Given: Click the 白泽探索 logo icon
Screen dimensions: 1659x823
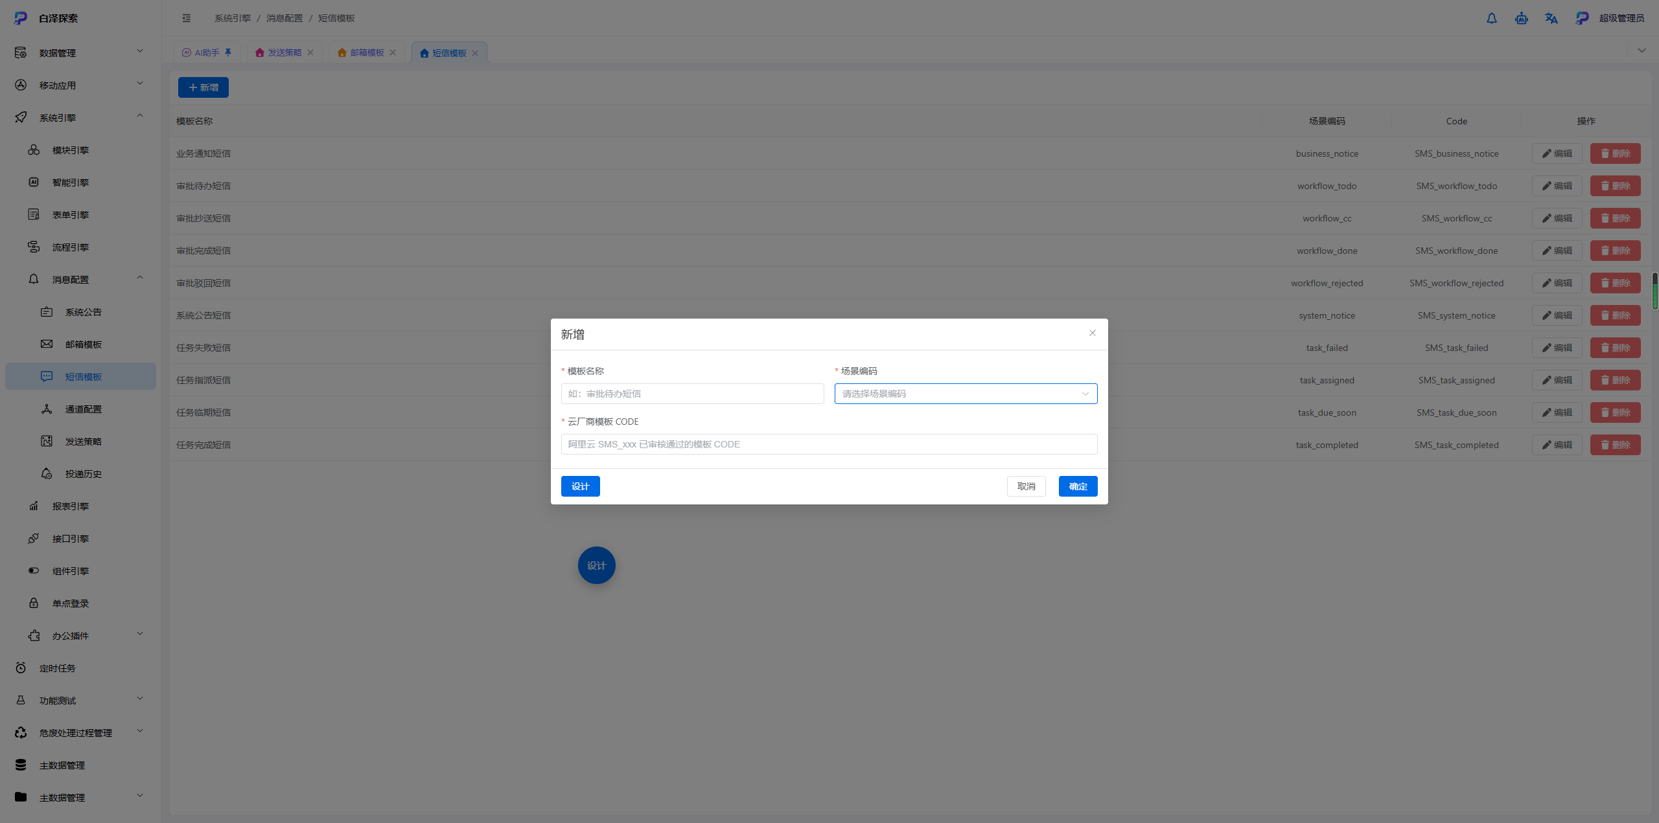Looking at the screenshot, I should [21, 18].
